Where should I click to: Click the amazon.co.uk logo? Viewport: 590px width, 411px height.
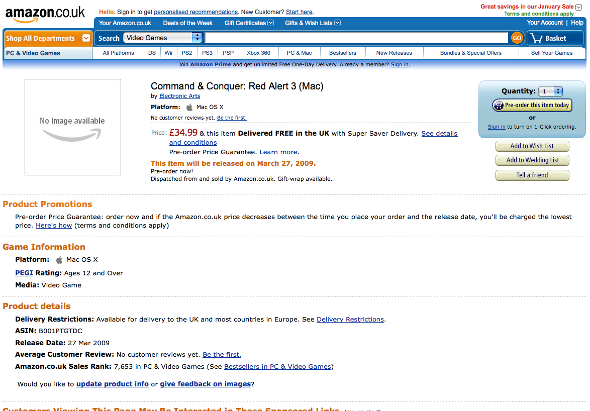click(x=45, y=14)
